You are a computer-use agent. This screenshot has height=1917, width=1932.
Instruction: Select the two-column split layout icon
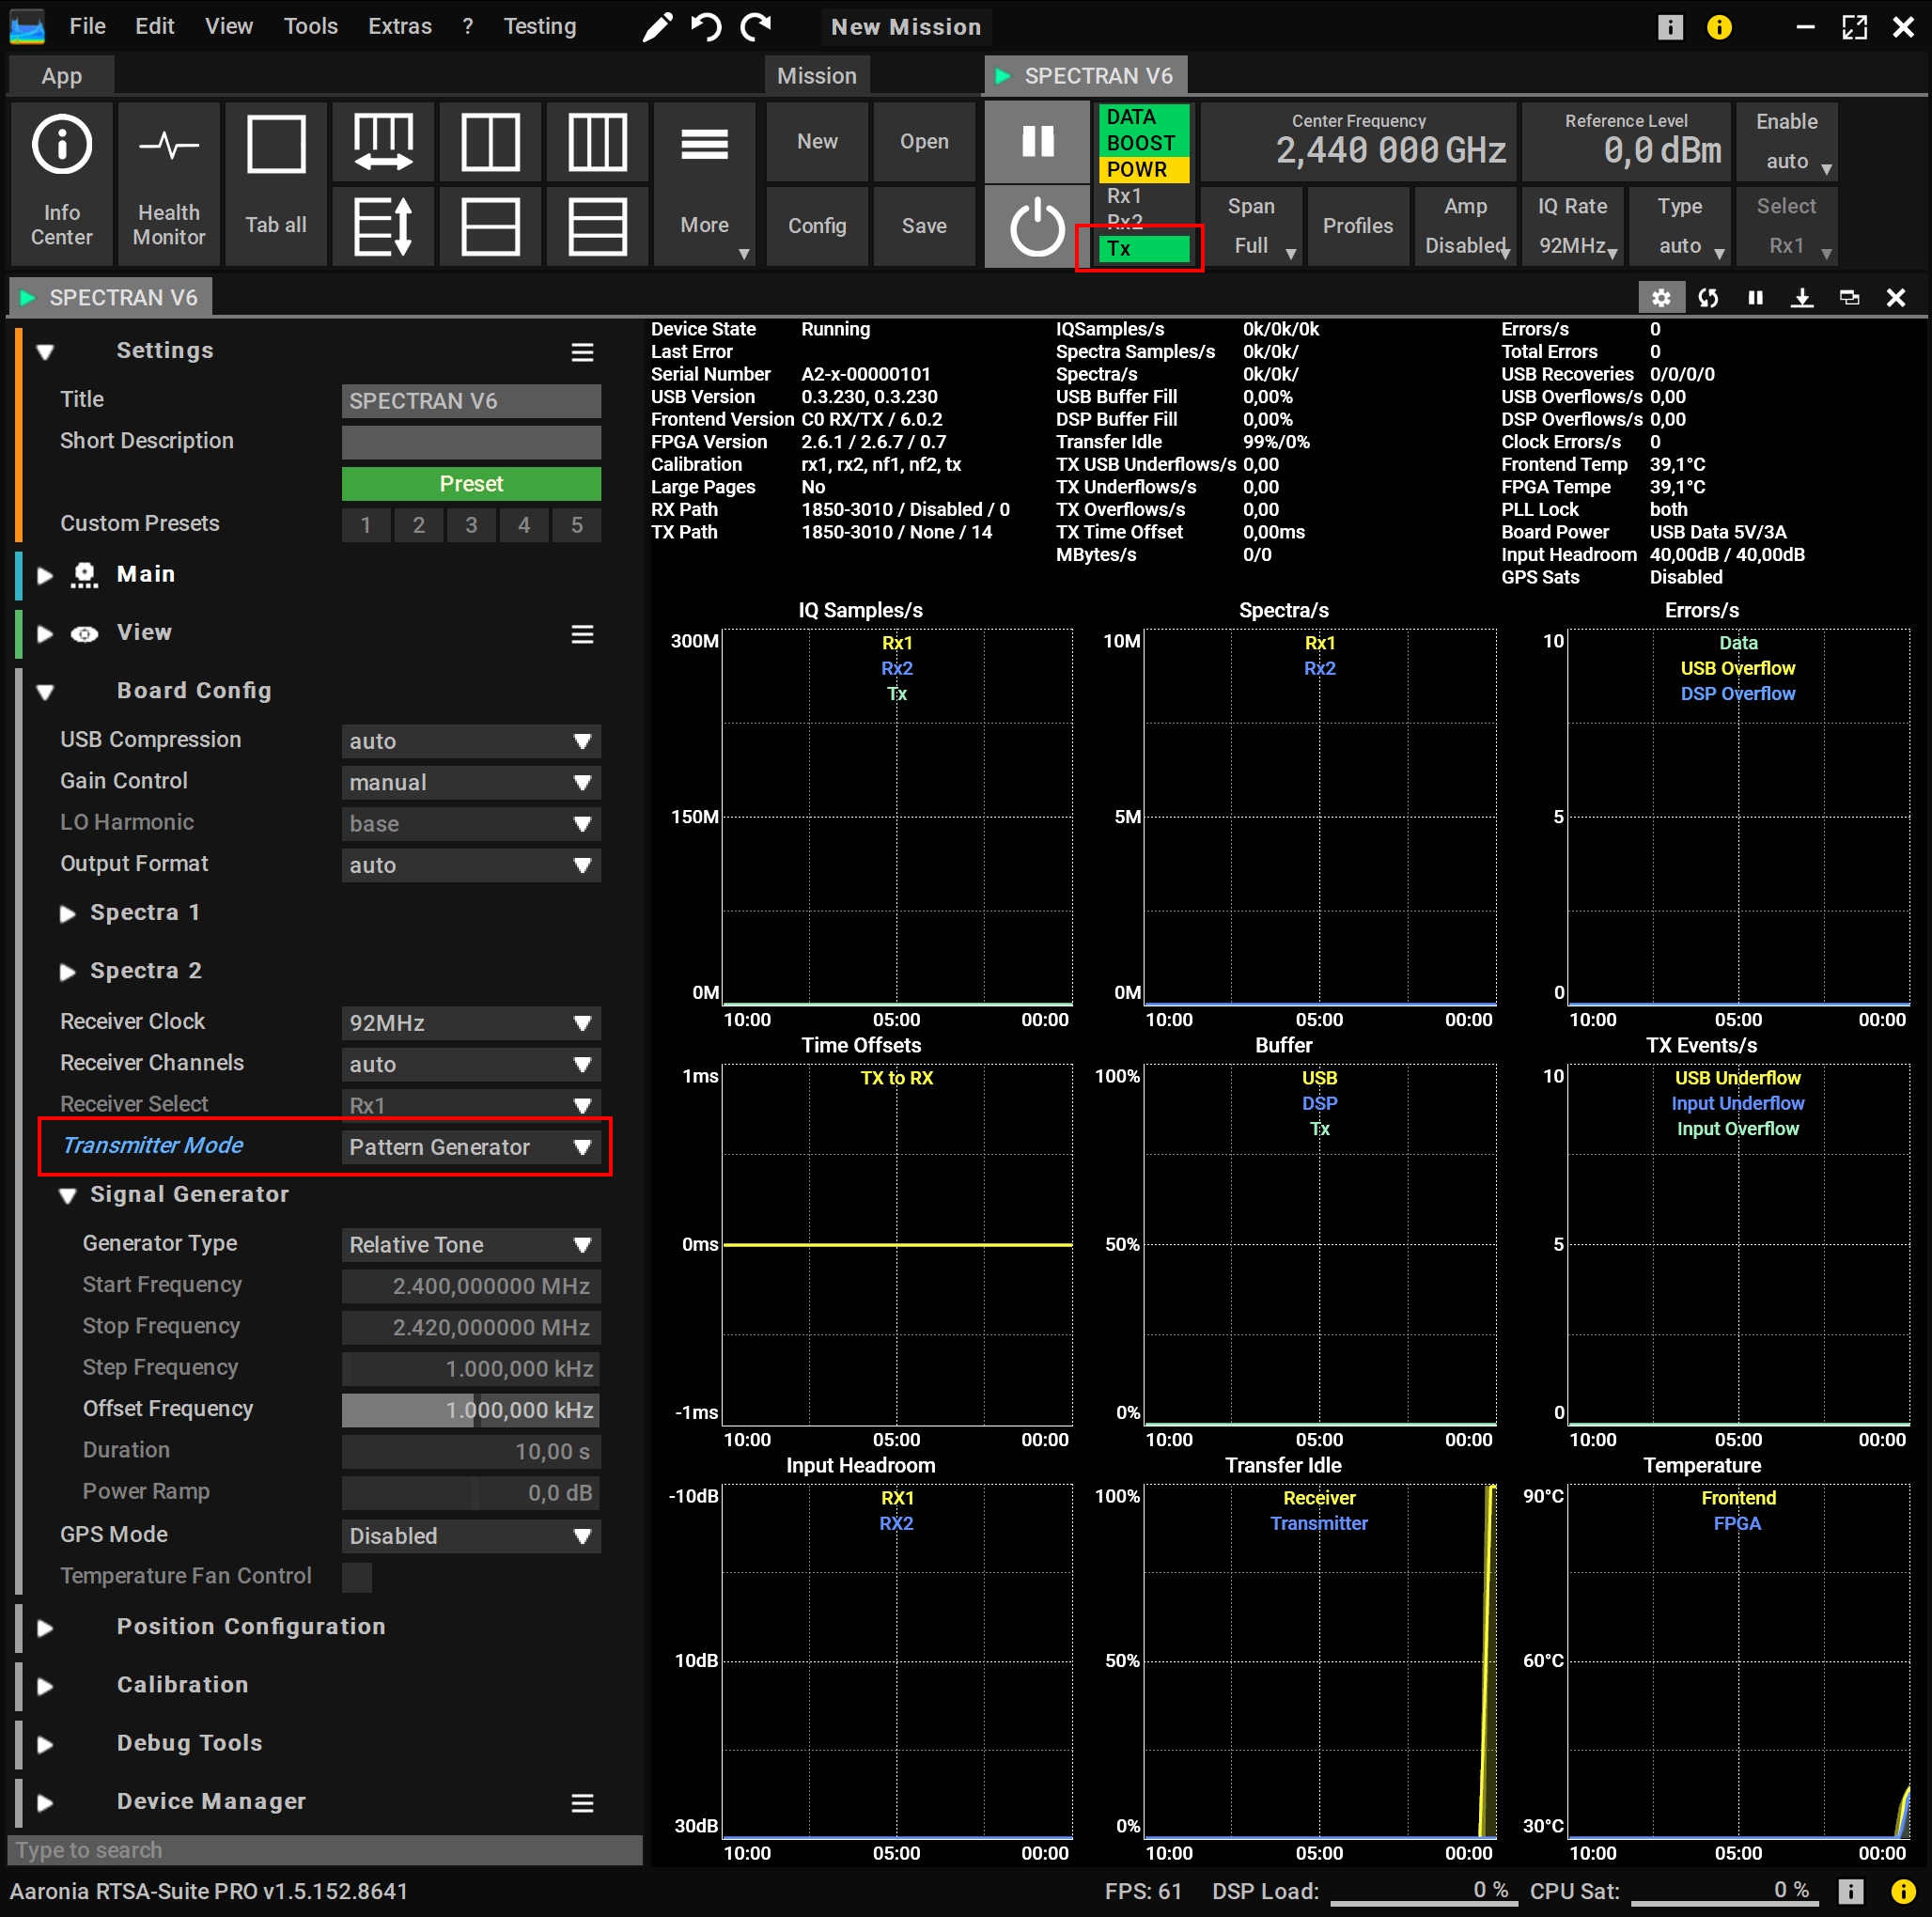coord(490,142)
